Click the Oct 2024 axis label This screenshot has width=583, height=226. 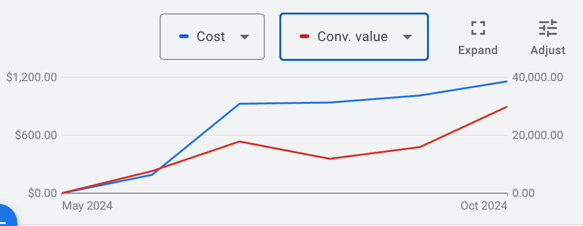[484, 206]
